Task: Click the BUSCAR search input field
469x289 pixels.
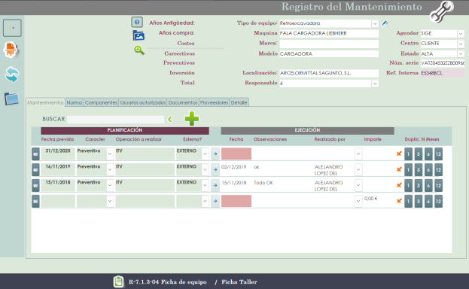Action: (115, 120)
